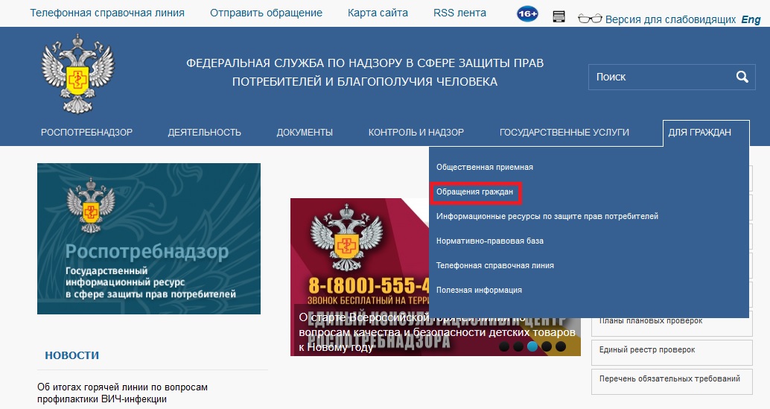This screenshot has height=409, width=770.
Task: Click the magnifying glass search icon
Action: pyautogui.click(x=742, y=77)
